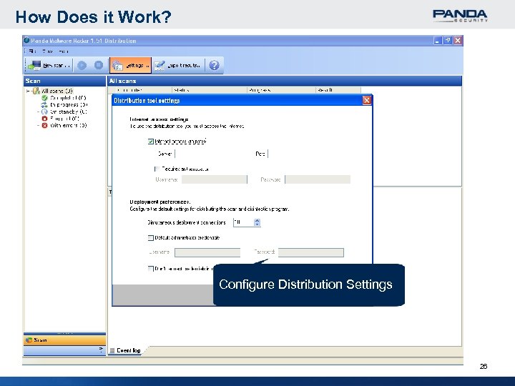Enable Default administrator credentials checkbox
Screen dimensions: 515x386
(x=151, y=237)
